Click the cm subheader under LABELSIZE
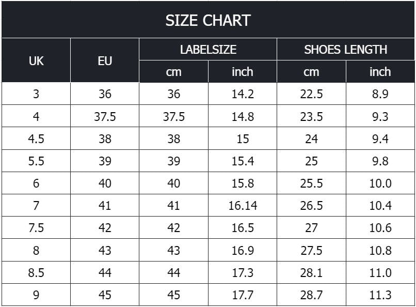Image resolution: width=416 pixels, height=307 pixels. (174, 72)
